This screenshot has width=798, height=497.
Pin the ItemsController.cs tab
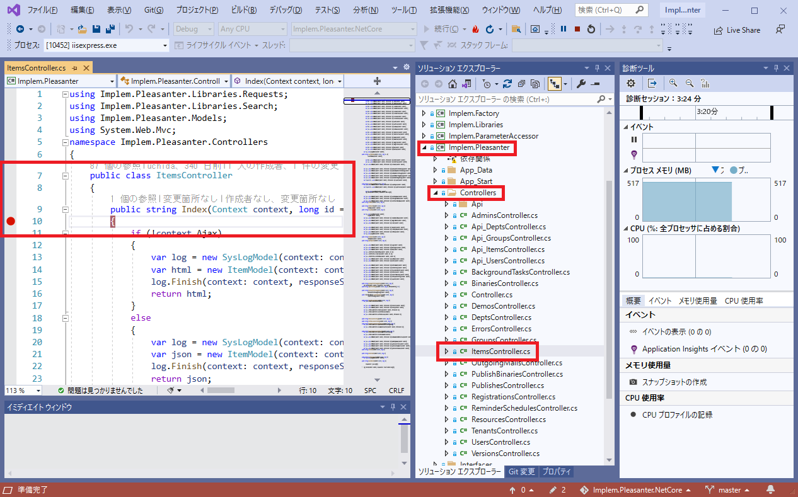tap(74, 68)
